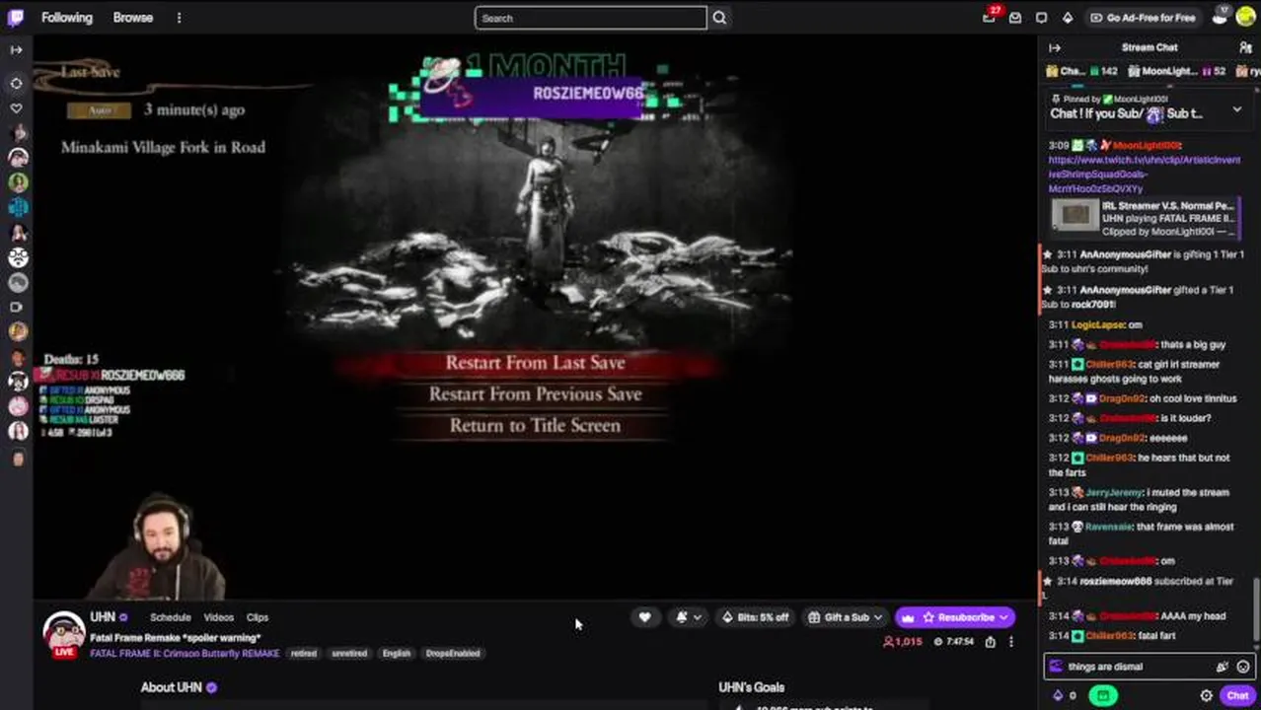Image resolution: width=1261 pixels, height=710 pixels.
Task: Click username Ravensaie in chat
Action: click(x=1108, y=527)
